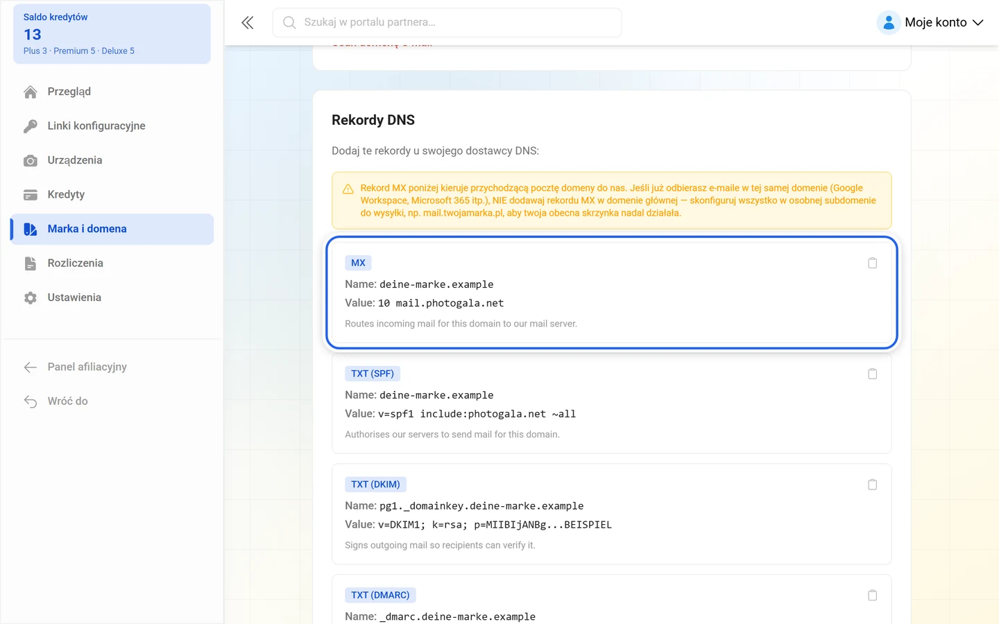Image resolution: width=999 pixels, height=624 pixels.
Task: Expand the Moje konto dropdown chevron
Action: (978, 23)
